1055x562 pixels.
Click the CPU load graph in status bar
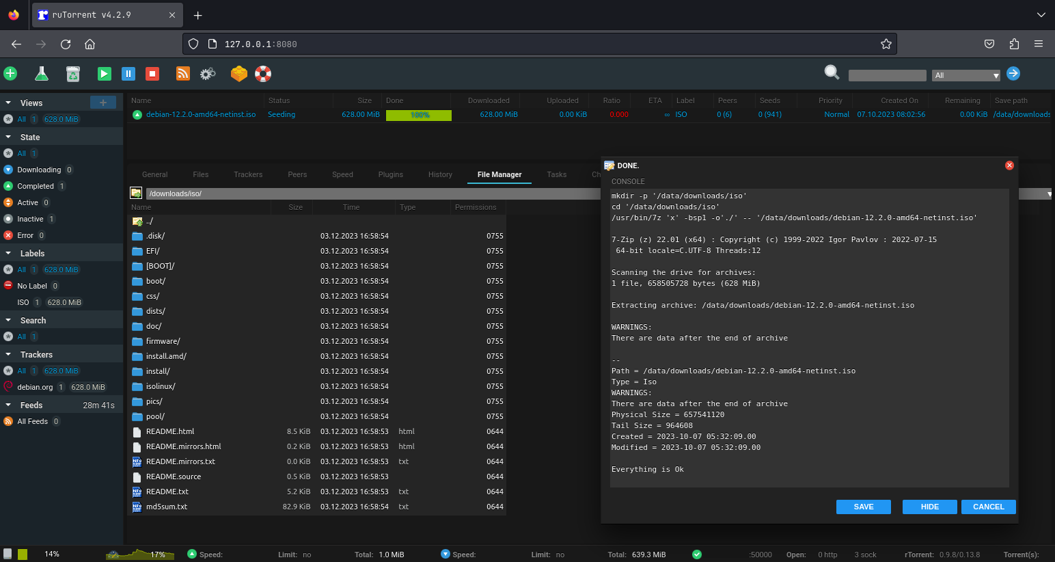click(140, 554)
